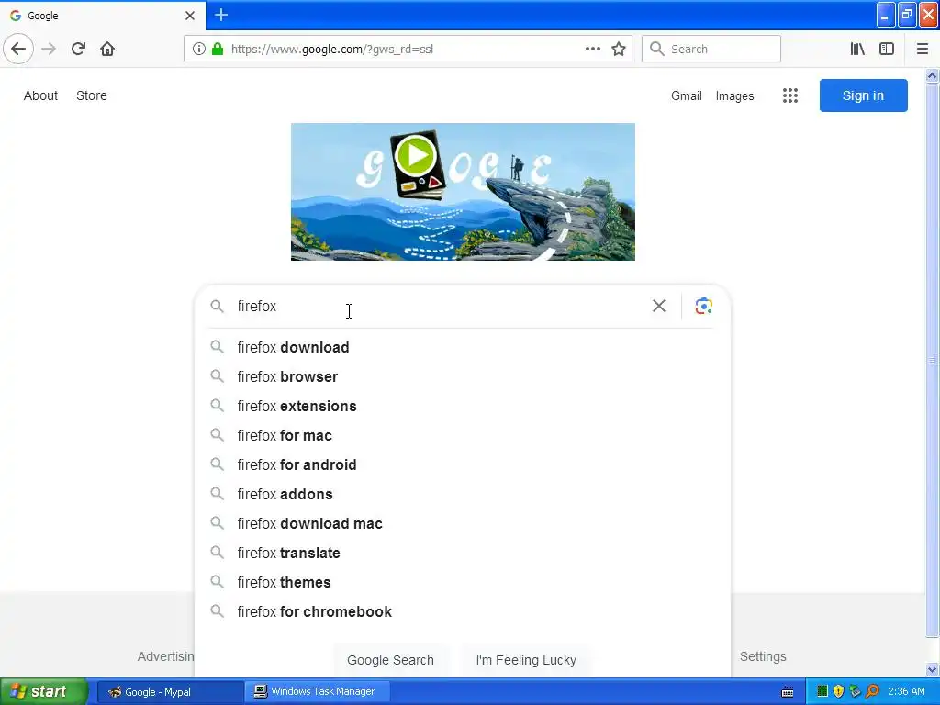940x705 pixels.
Task: Select the Google tab
Action: coord(102,15)
